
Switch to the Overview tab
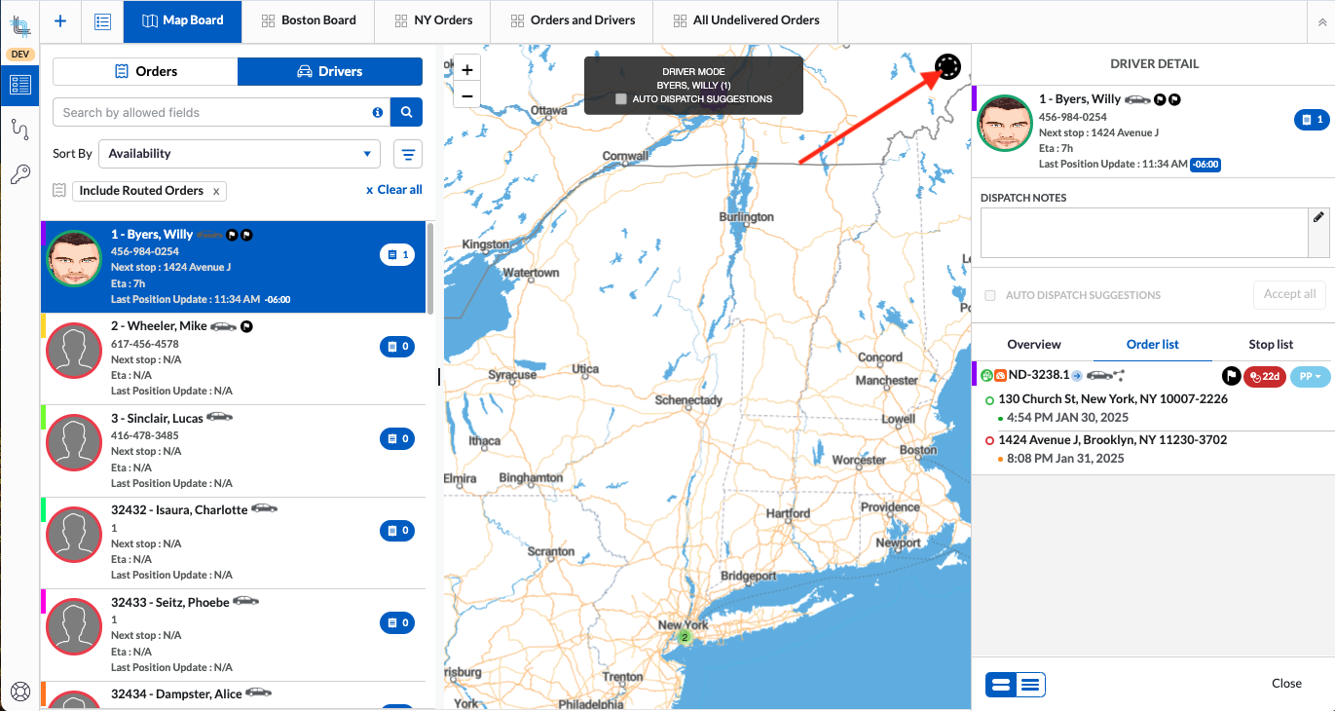click(x=1034, y=345)
